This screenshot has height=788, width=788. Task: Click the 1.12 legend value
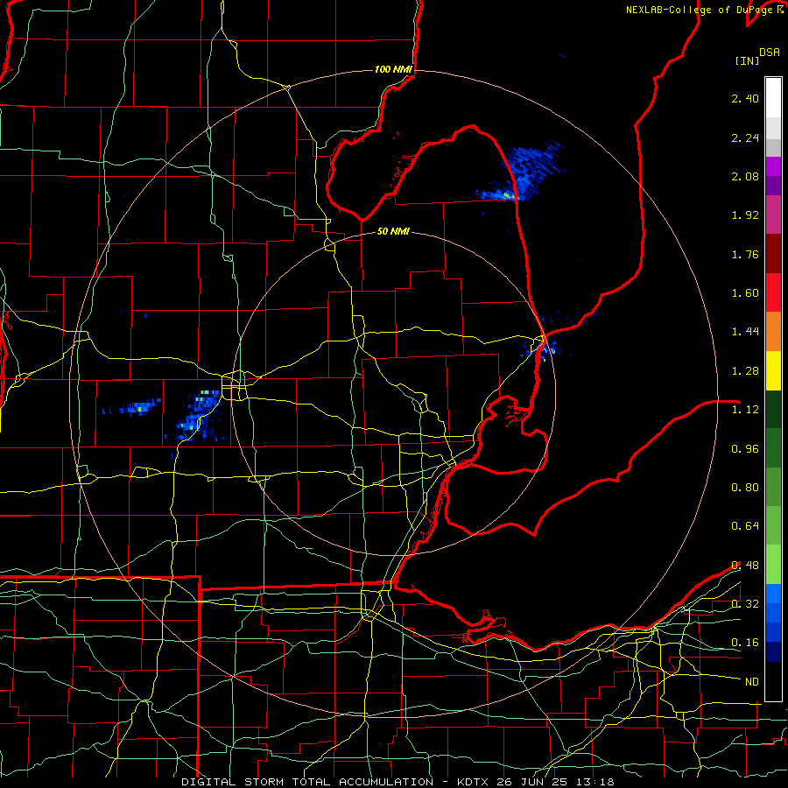click(x=745, y=410)
